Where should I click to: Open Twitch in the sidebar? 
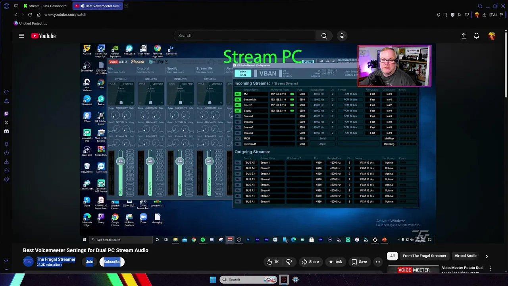coord(6,114)
